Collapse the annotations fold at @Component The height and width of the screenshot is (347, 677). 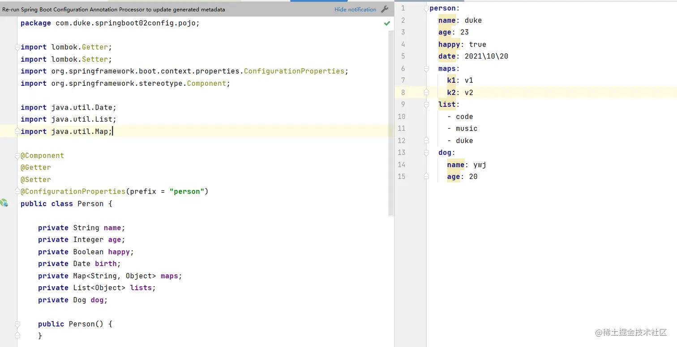pyautogui.click(x=17, y=156)
